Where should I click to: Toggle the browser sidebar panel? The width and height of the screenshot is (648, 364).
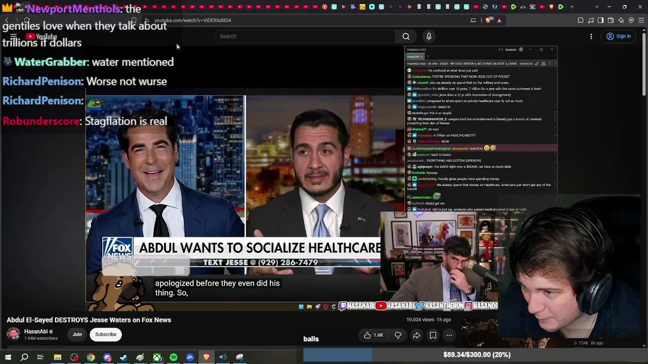[601, 20]
